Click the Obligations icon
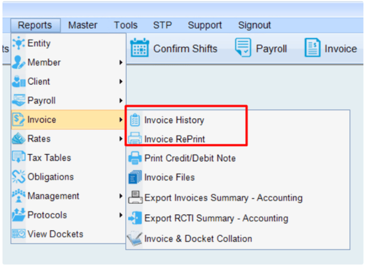The height and width of the screenshot is (265, 366). click(x=19, y=177)
